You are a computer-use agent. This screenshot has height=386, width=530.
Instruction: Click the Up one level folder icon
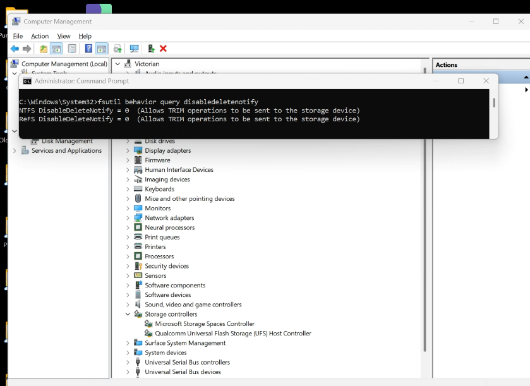pos(43,49)
